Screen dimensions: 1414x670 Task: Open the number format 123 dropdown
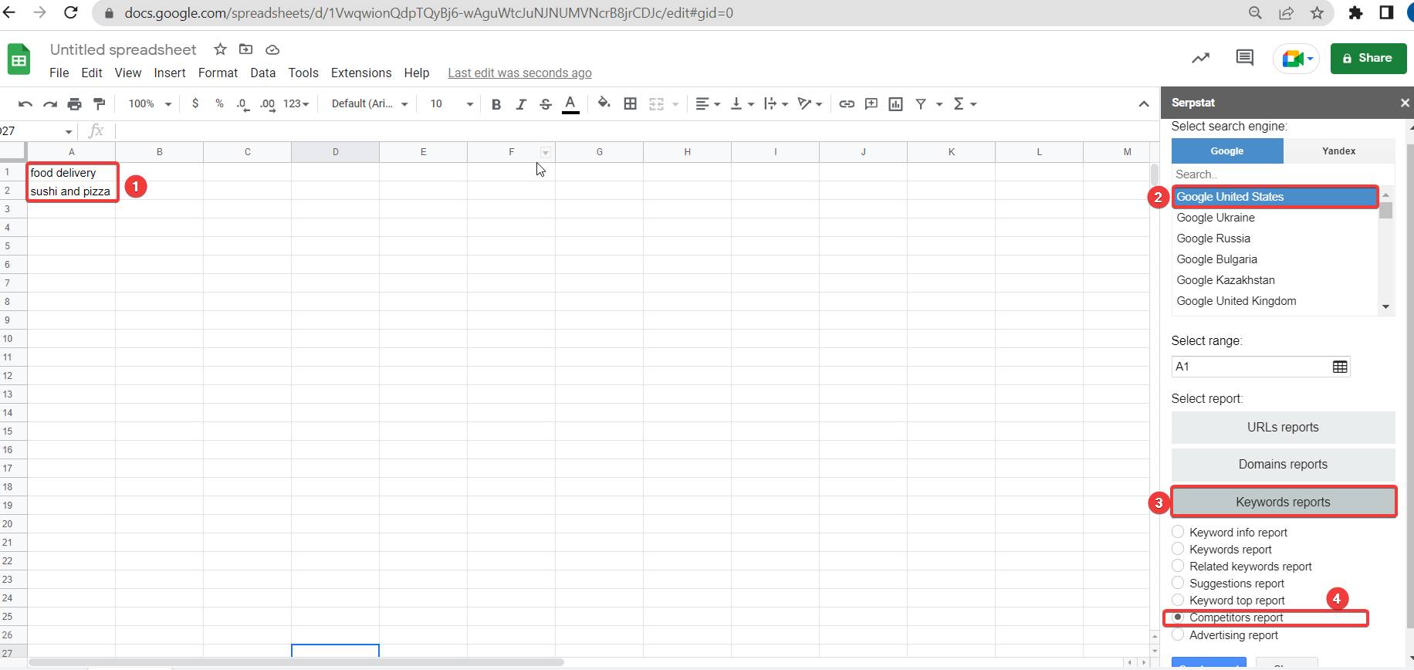pos(296,103)
